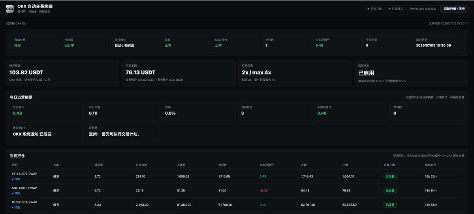
Task: Click the OKX 自动交易终端 title
Action: [35, 6]
